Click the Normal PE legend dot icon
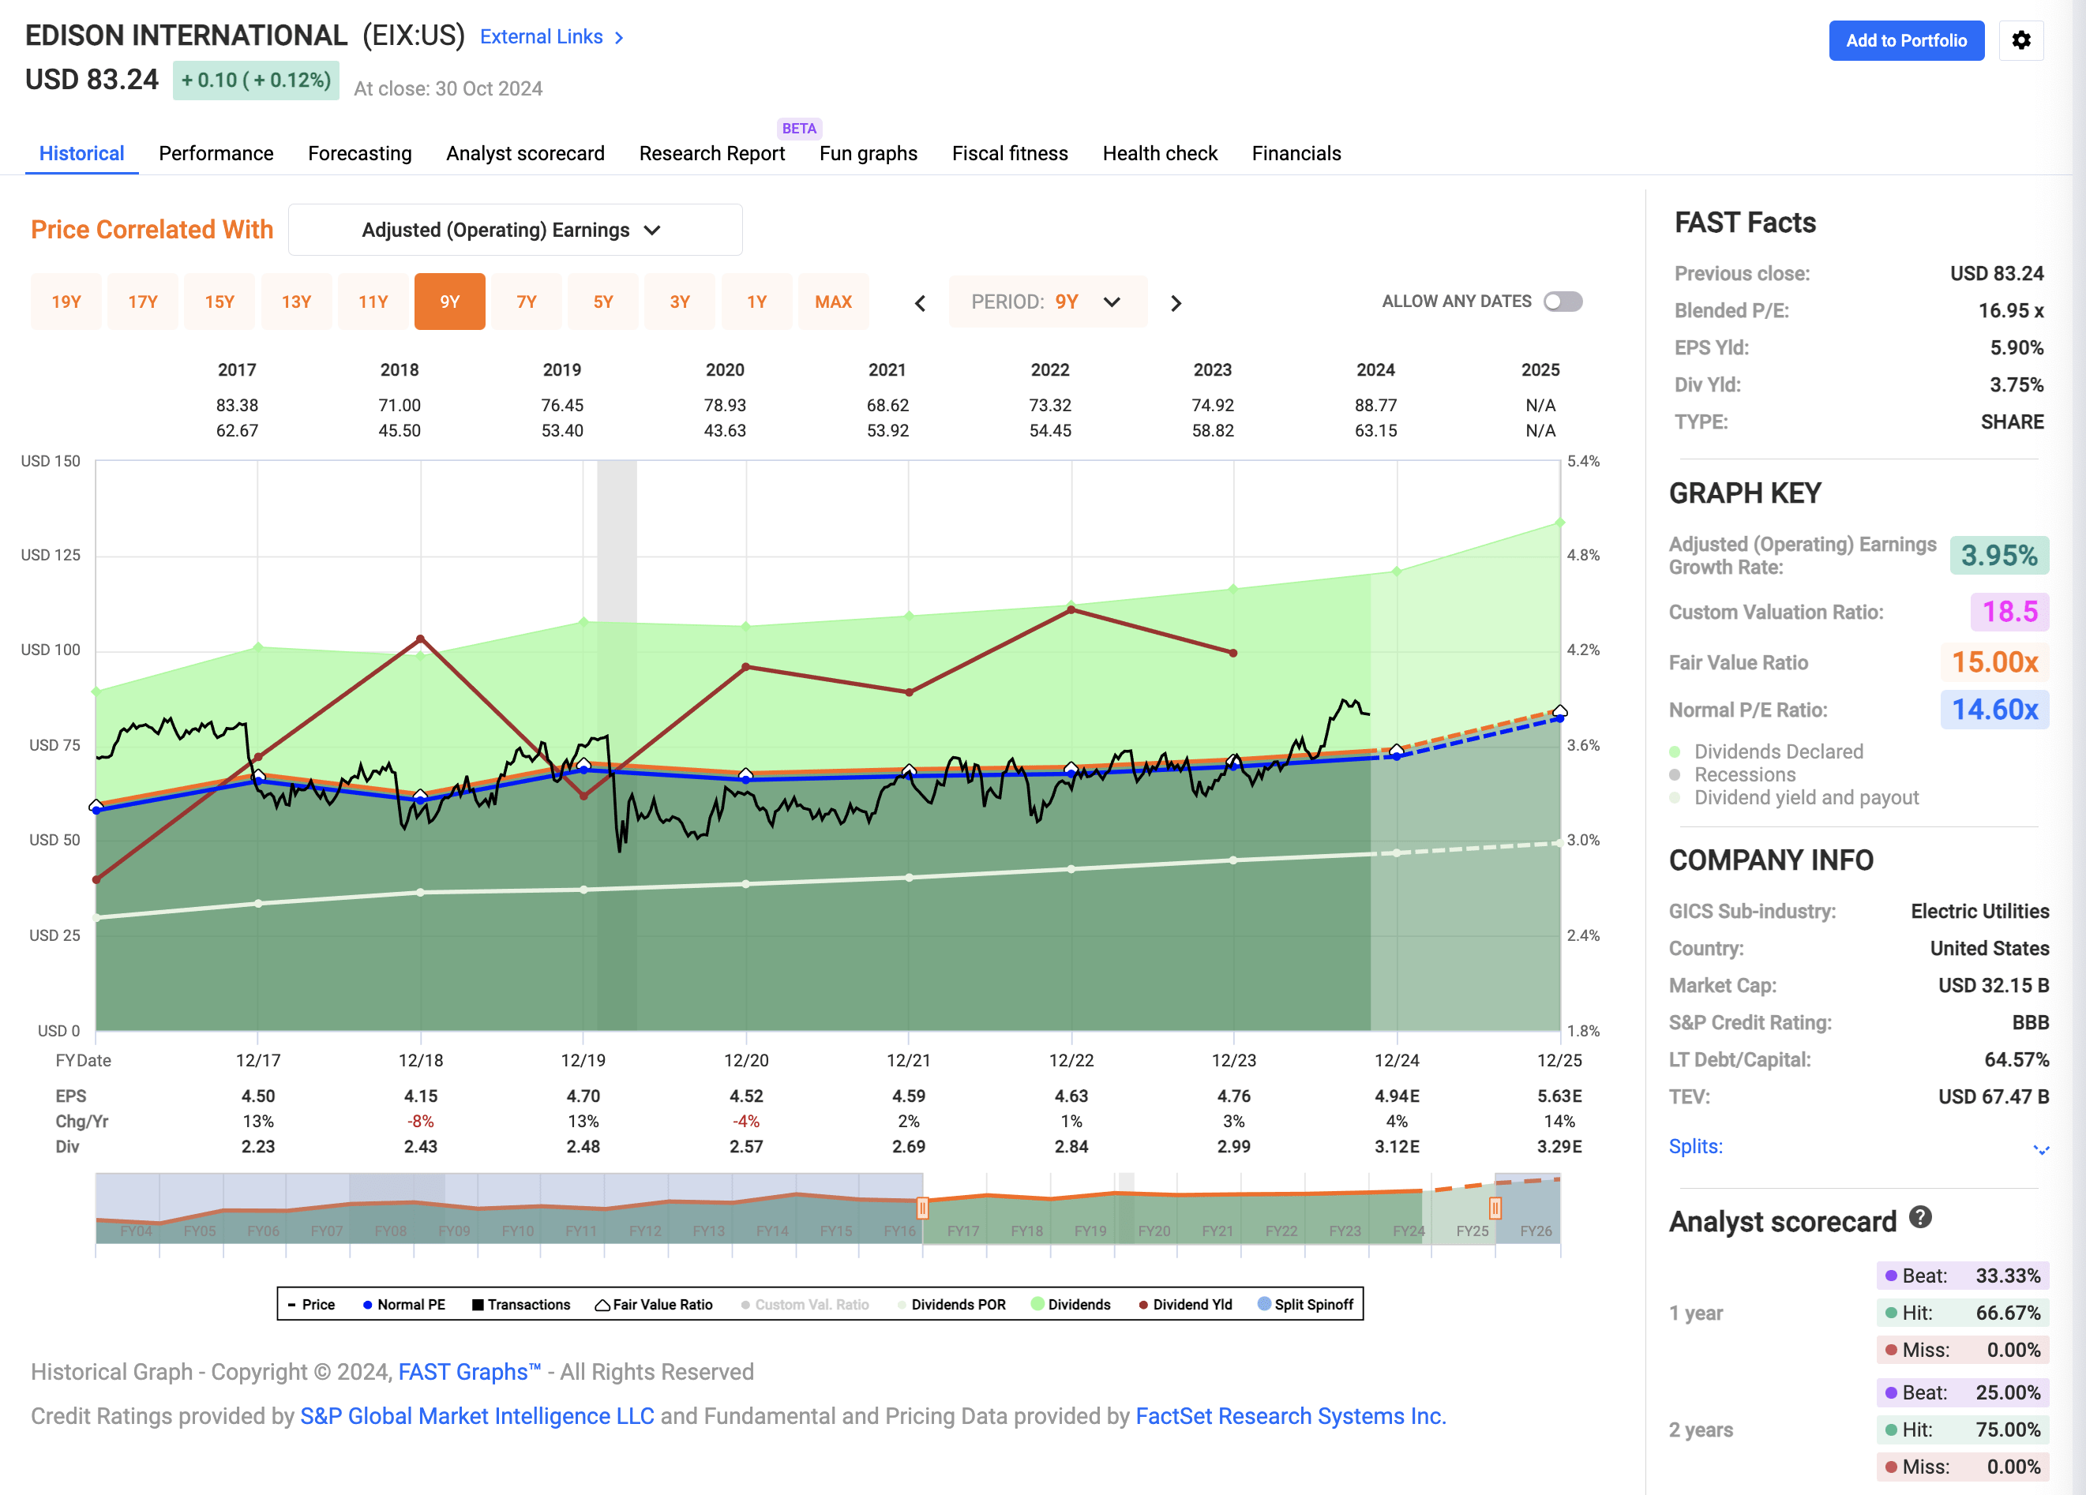The image size is (2086, 1495). 367,1304
